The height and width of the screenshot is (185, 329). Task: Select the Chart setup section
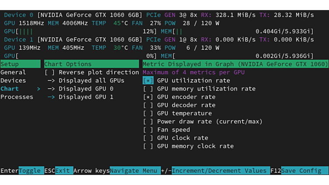(x=10, y=89)
